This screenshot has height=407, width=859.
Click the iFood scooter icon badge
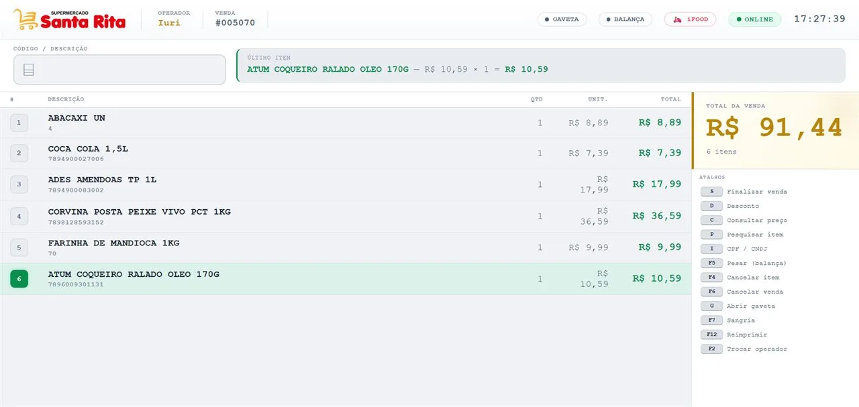[x=691, y=19]
